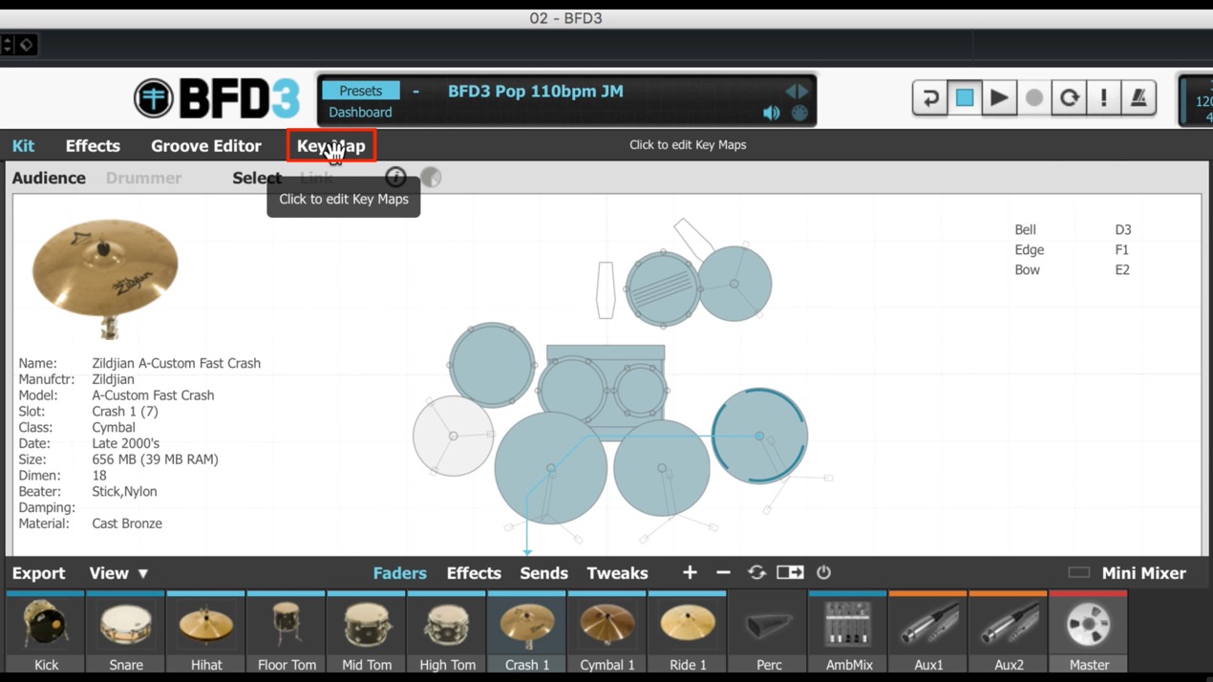Image resolution: width=1213 pixels, height=682 pixels.
Task: Click the highlighted crash cymbal in the kit diagram
Action: pyautogui.click(x=759, y=436)
